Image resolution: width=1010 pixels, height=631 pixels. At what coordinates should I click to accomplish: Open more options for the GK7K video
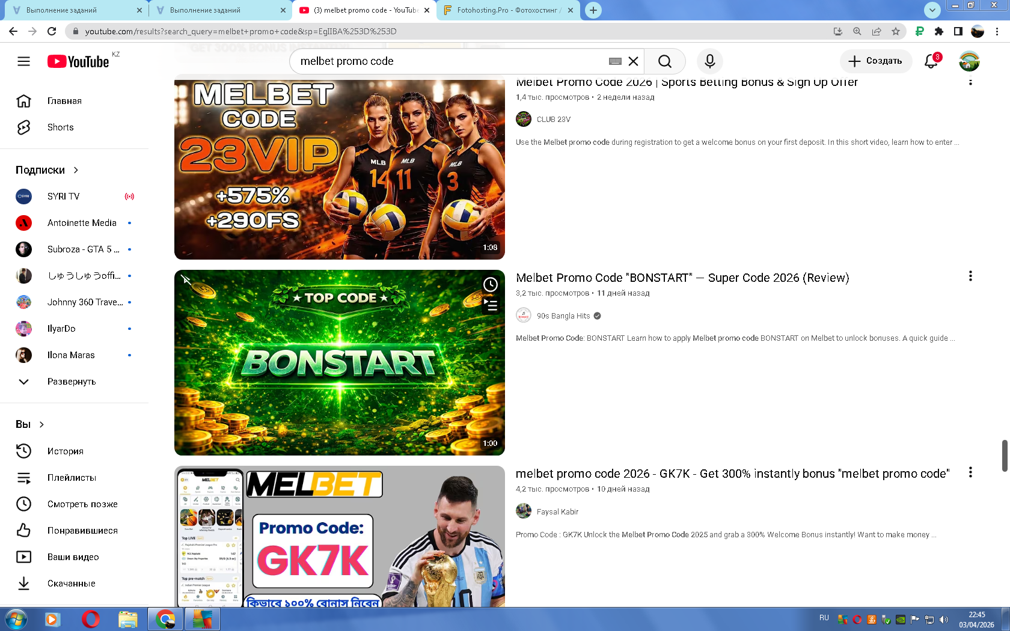point(970,472)
